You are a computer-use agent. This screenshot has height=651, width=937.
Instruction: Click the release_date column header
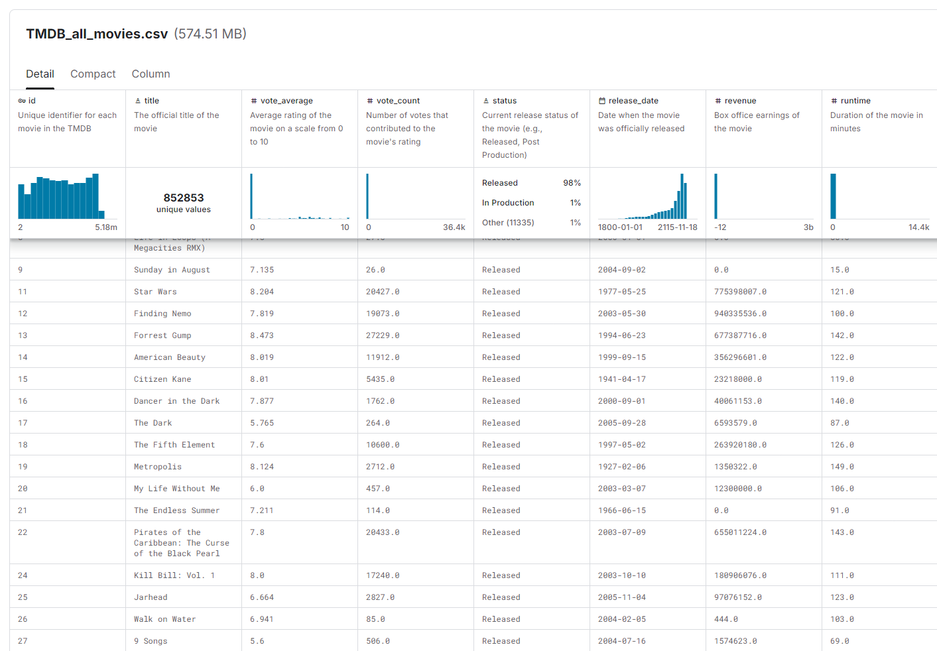pyautogui.click(x=633, y=101)
